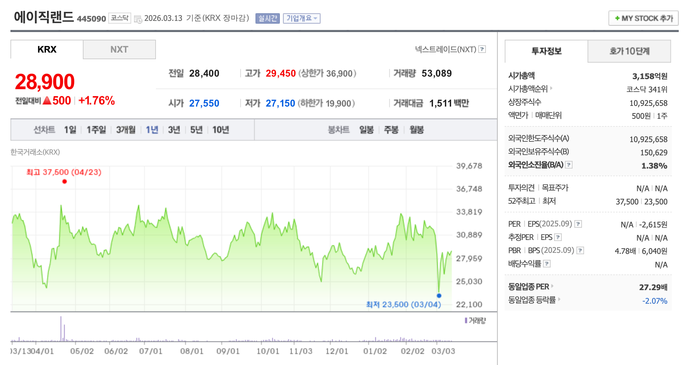This screenshot has height=365, width=685.
Task: Click the 거래량 value 53,089
Action: pos(436,73)
